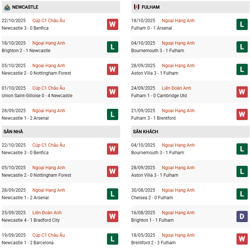Open the SÂN KHÁCH section header
250x248 pixels.
pyautogui.click(x=145, y=132)
